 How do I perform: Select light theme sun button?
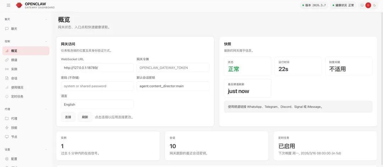368,5
